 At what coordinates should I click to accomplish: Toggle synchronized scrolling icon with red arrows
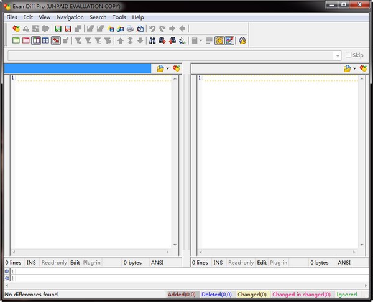[x=56, y=40]
